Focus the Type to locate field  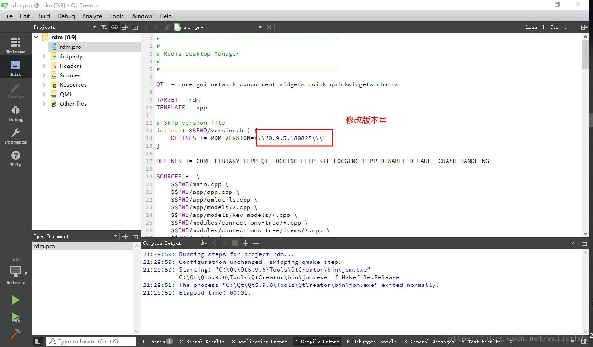[92, 342]
